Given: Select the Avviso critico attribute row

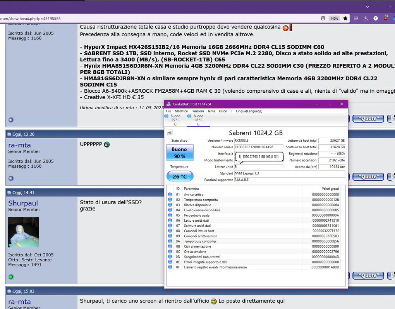Looking at the screenshot, I should [x=254, y=194].
